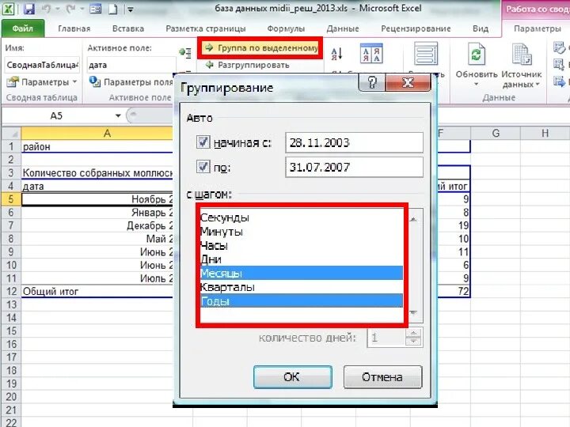
Task: Click the insert slicer icon
Action: pos(426,54)
